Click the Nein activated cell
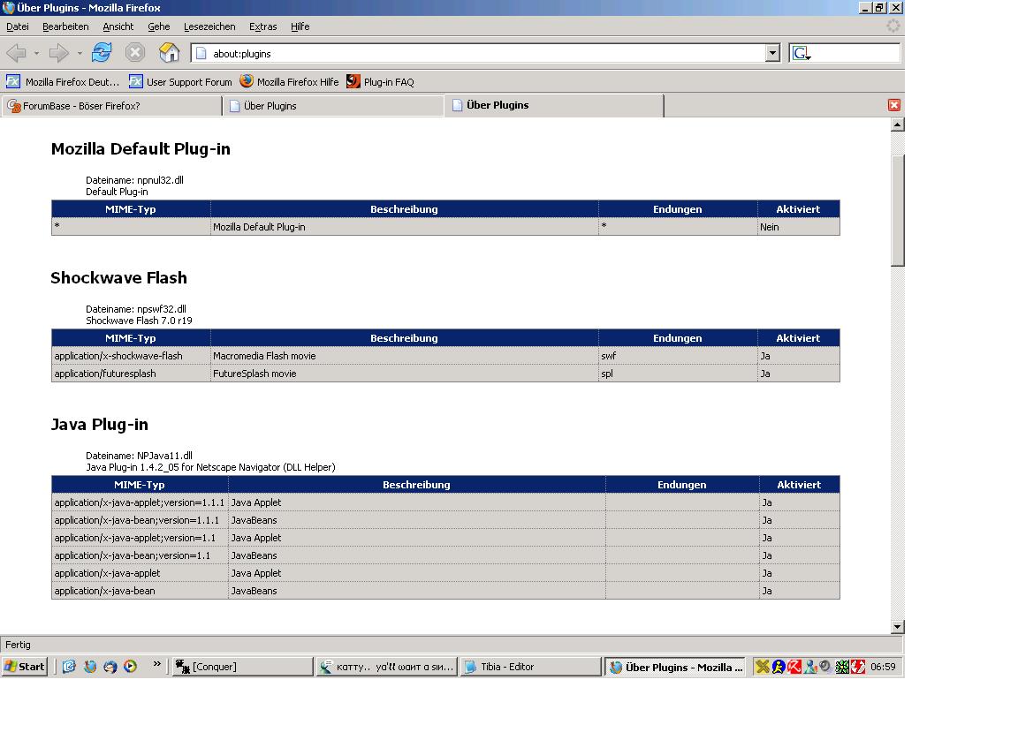Viewport: 1018px width, 740px height. click(x=799, y=227)
